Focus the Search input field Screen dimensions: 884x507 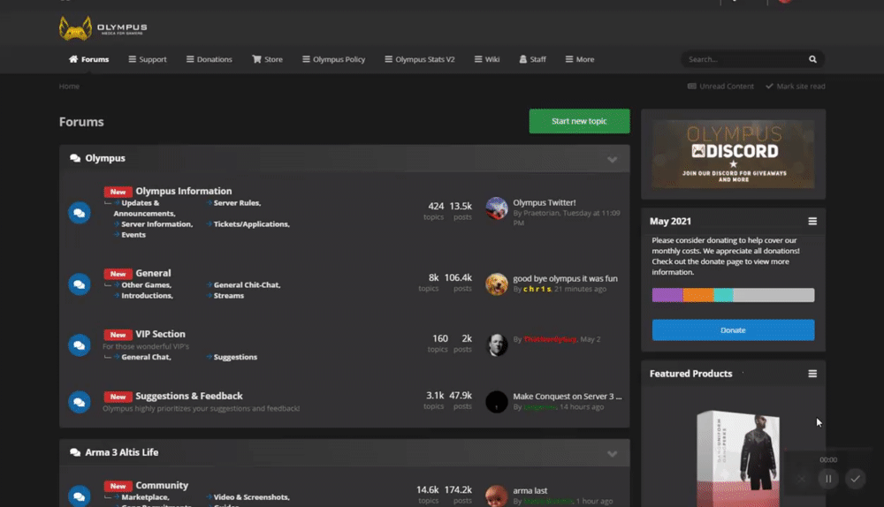pos(744,59)
